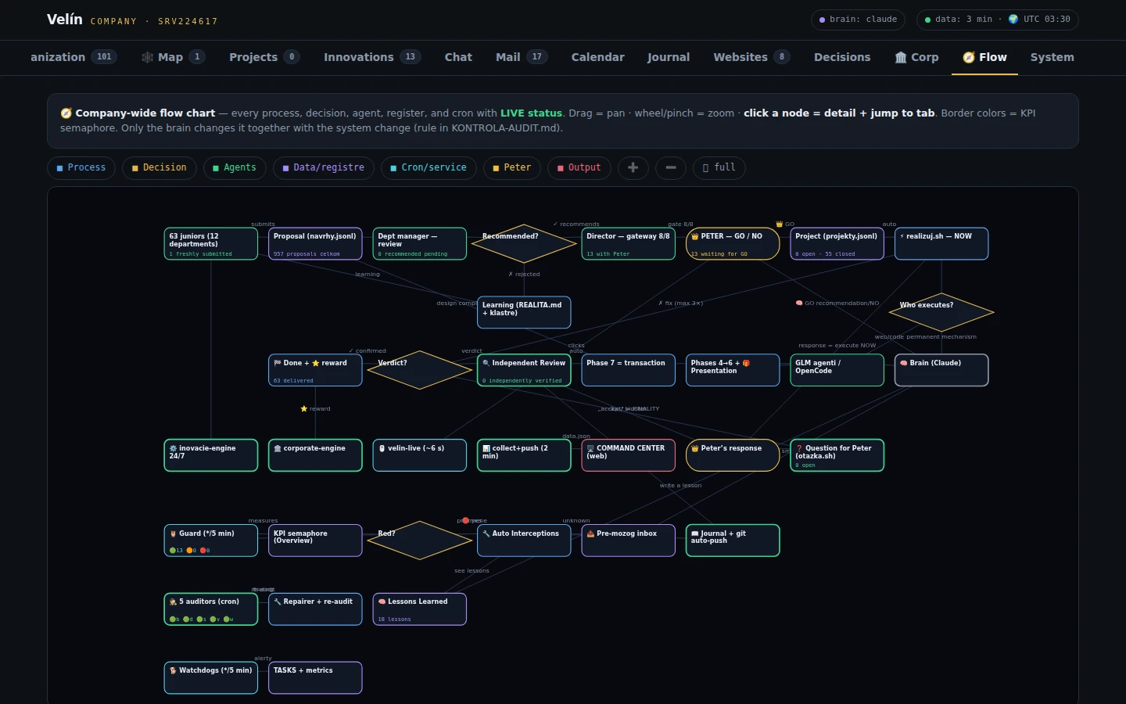Viewport: 1126px width, 704px height.
Task: Open the Organization tab with 101 badge
Action: point(73,57)
